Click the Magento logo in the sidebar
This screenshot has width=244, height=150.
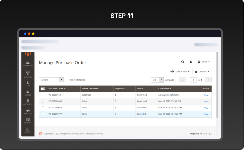[28, 54]
